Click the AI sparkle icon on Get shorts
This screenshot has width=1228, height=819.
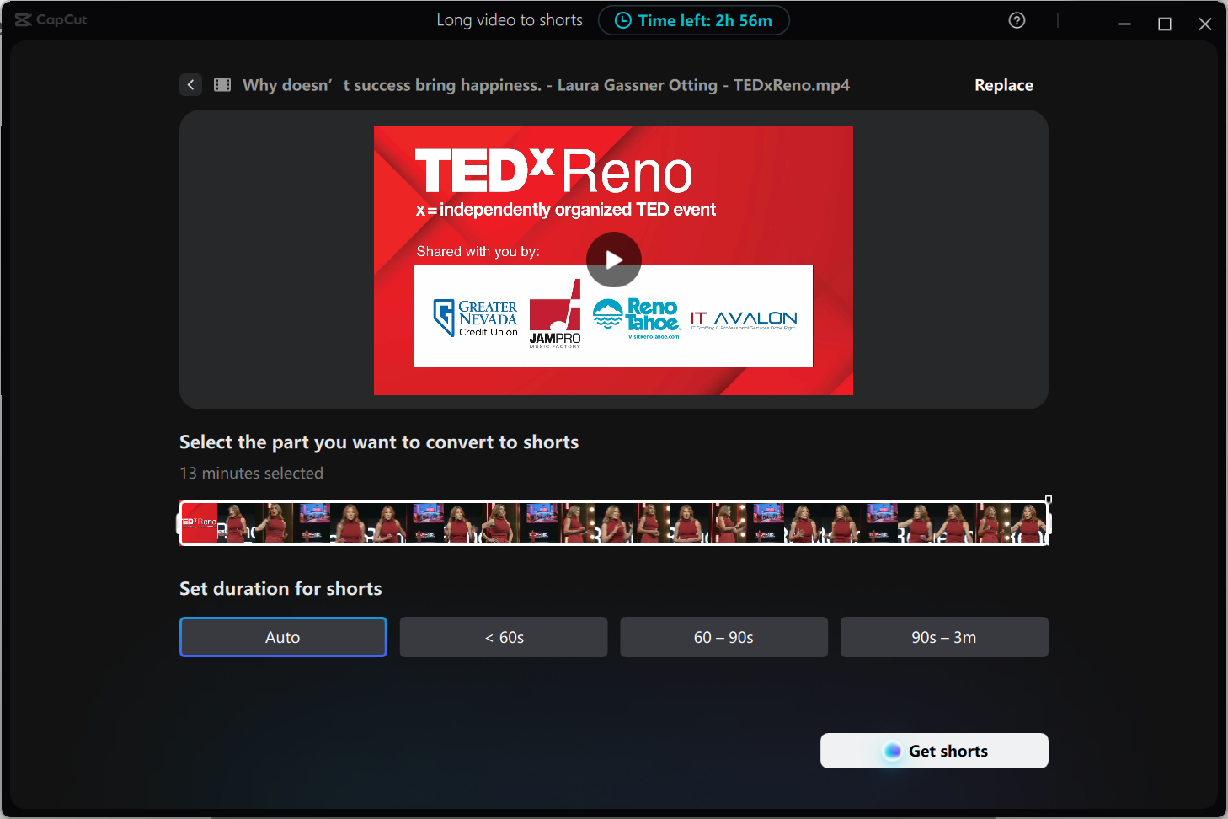(892, 751)
